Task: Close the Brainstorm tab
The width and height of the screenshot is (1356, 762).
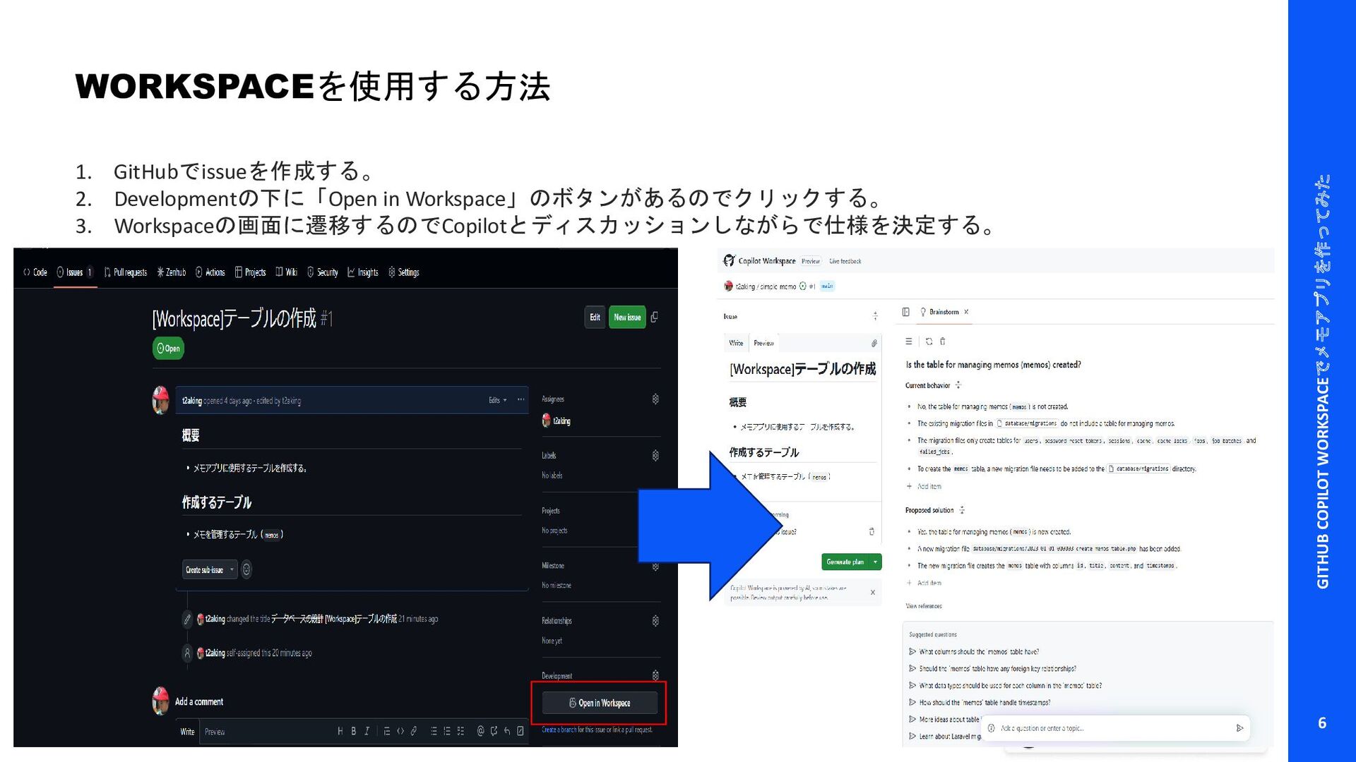Action: tap(966, 312)
